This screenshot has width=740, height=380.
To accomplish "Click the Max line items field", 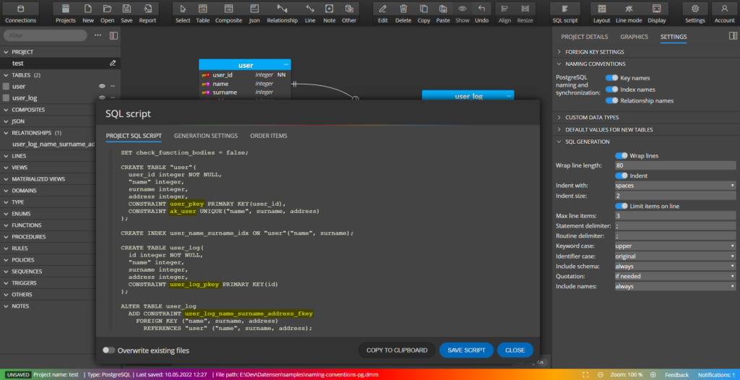I will 676,216.
